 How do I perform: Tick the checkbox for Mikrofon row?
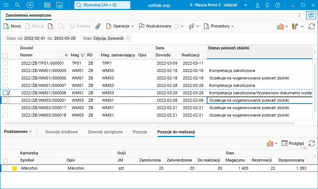coord(5,168)
